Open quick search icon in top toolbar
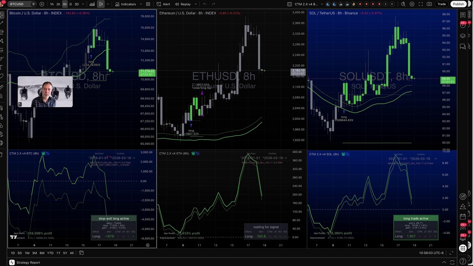 (x=403, y=4)
